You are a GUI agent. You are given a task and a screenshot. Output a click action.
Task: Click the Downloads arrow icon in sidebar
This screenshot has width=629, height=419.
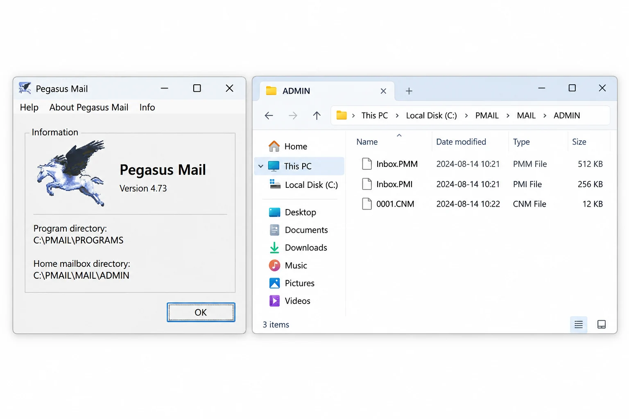click(x=274, y=248)
